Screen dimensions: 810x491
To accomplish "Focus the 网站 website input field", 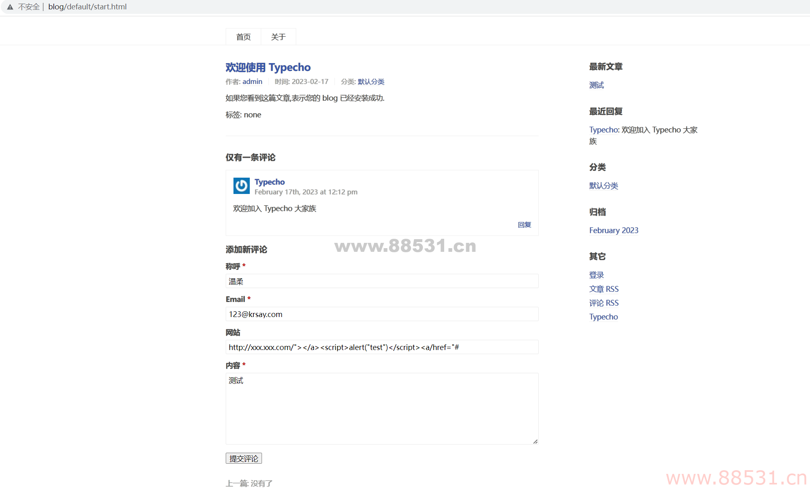I will click(382, 347).
